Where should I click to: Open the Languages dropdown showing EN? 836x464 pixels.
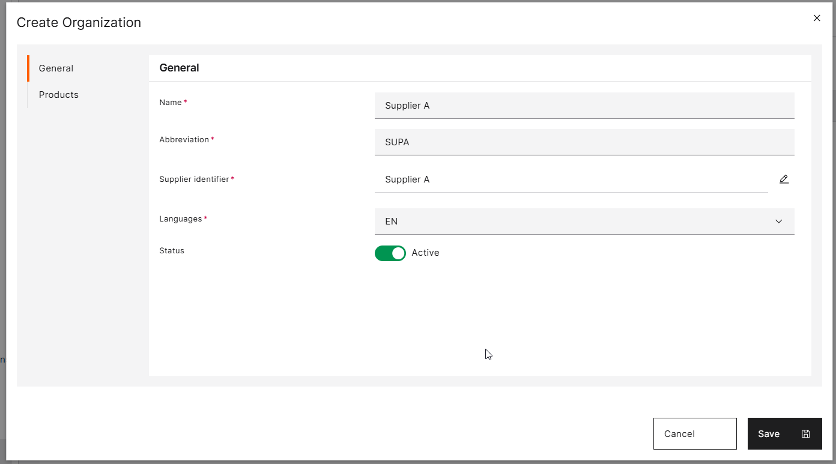pos(584,221)
